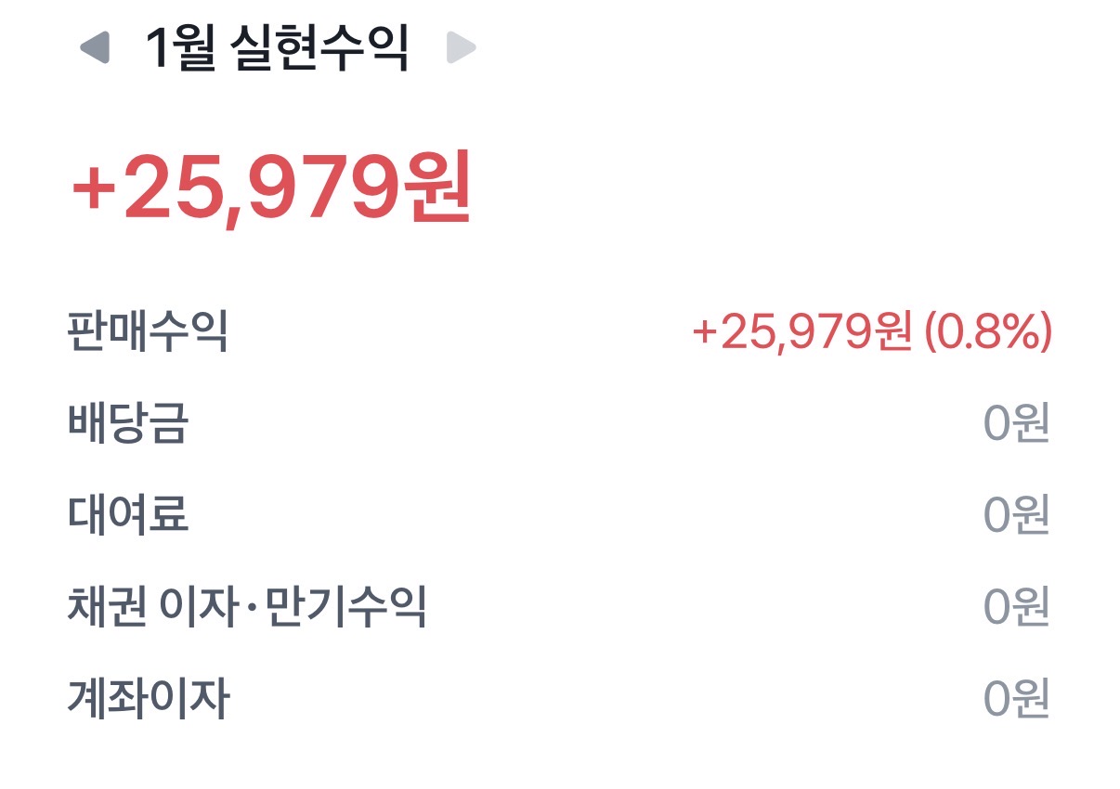The width and height of the screenshot is (1120, 789).
Task: Open the 대여료 row label
Action: point(128,513)
